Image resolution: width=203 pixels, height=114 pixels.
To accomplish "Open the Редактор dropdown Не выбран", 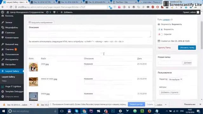I will click(x=175, y=79).
